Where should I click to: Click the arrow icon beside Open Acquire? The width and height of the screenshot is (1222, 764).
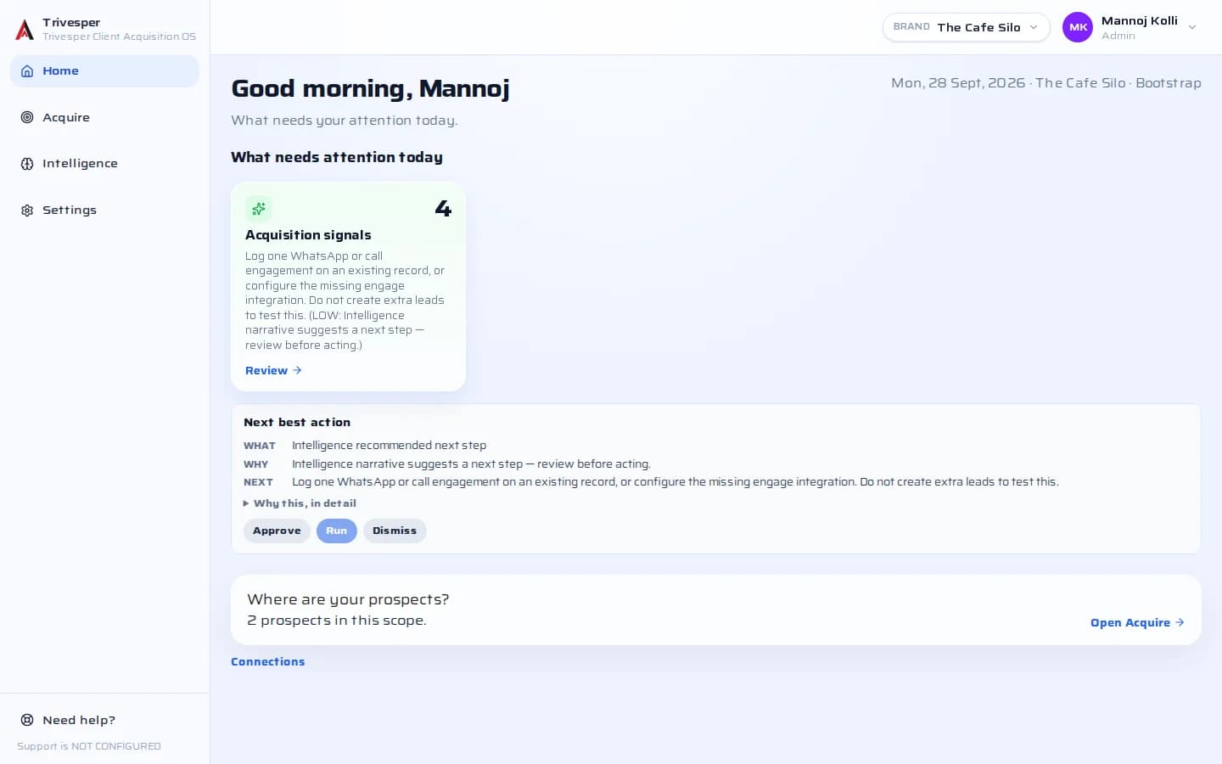[1180, 622]
